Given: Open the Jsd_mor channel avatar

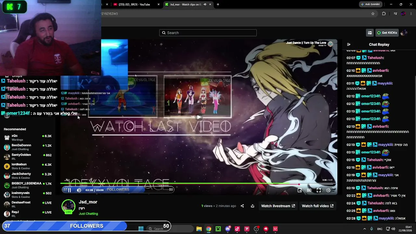Looking at the screenshot, I should [68, 206].
